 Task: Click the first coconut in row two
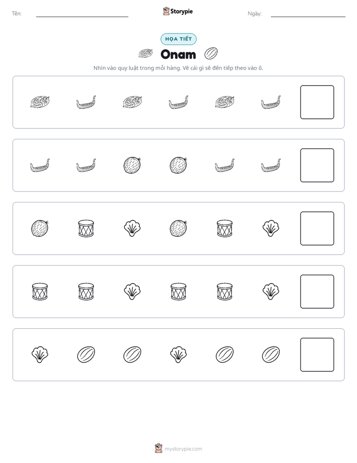(x=132, y=165)
